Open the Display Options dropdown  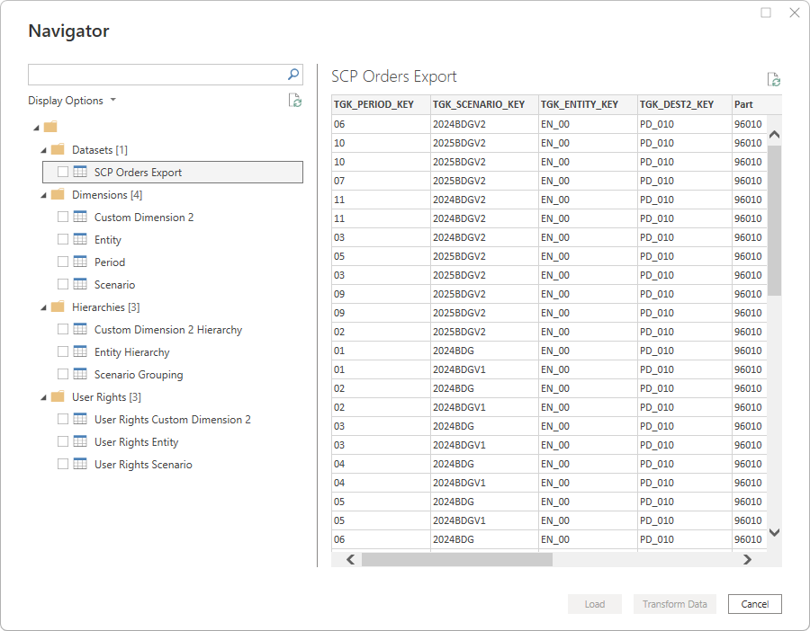[72, 101]
